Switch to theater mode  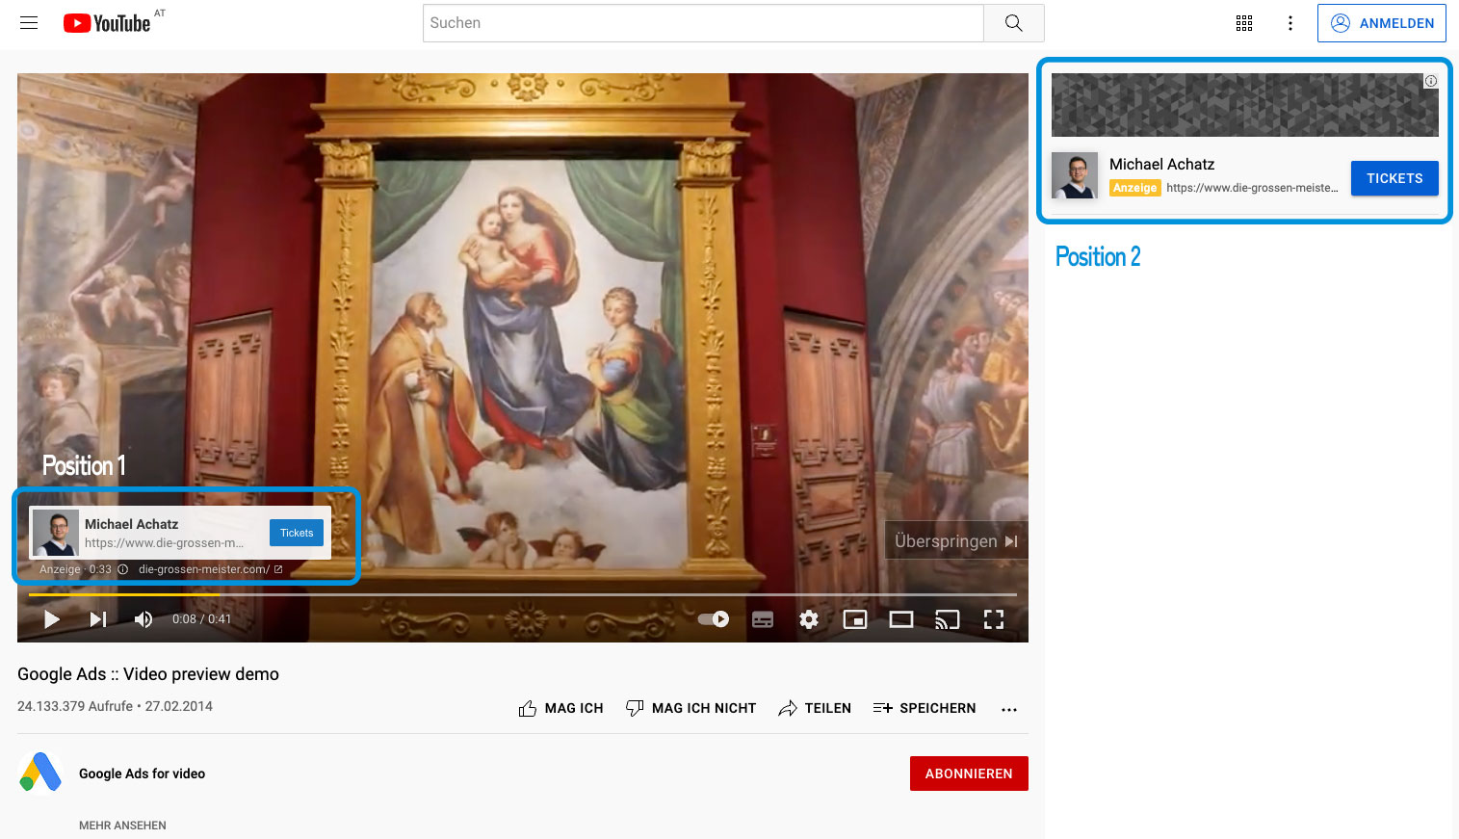901,619
